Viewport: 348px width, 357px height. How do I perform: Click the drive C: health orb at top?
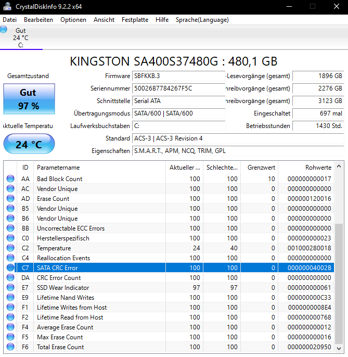click(4, 30)
